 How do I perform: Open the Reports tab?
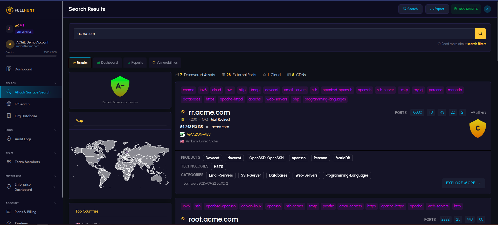[x=135, y=63]
